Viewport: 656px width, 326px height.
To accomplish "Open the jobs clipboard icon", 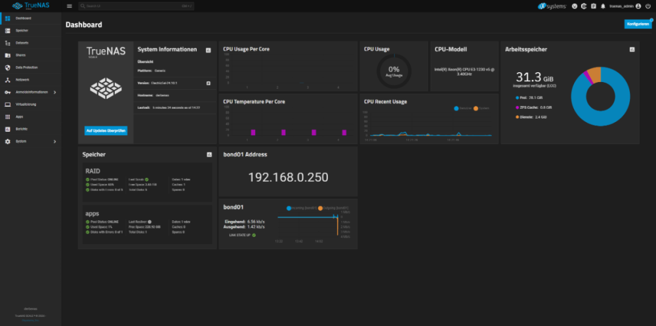I will 593,6.
